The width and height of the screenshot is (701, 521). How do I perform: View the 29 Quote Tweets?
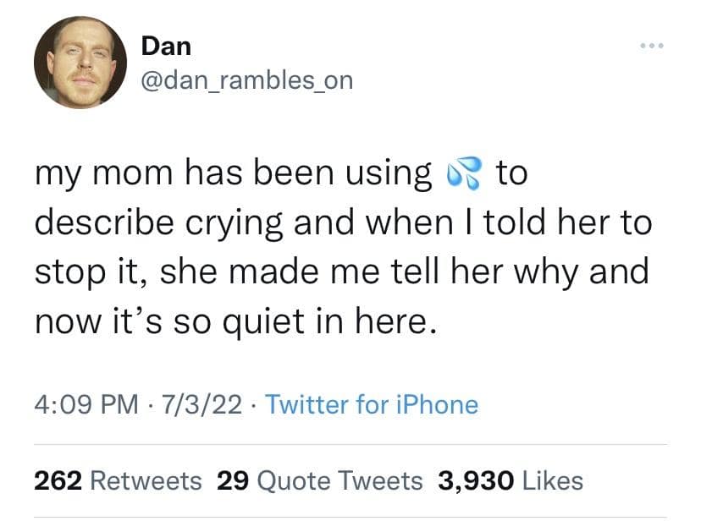click(x=320, y=481)
